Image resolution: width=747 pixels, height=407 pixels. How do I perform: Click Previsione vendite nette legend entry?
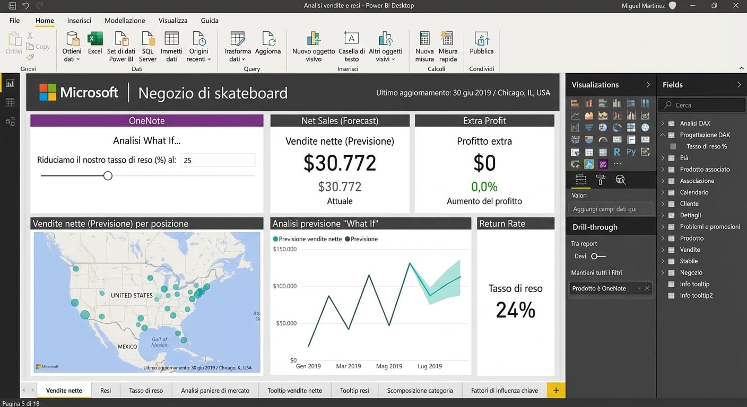[307, 239]
